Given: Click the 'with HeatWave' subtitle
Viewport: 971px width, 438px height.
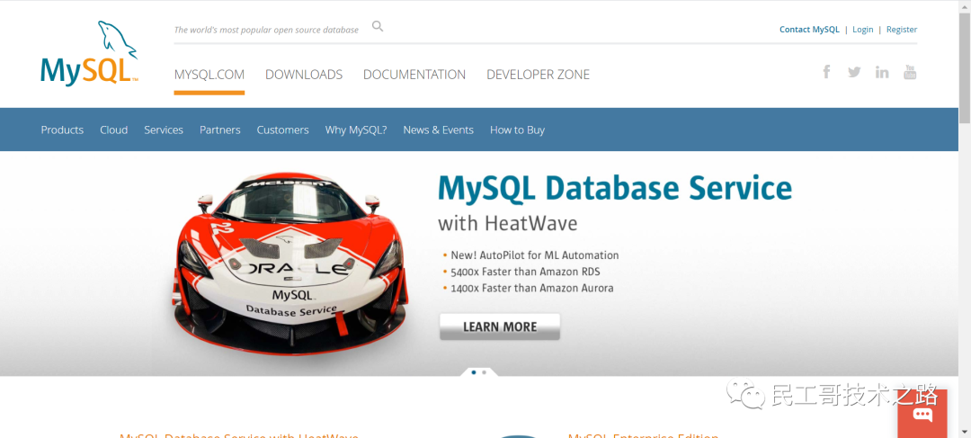Looking at the screenshot, I should pyautogui.click(x=508, y=223).
